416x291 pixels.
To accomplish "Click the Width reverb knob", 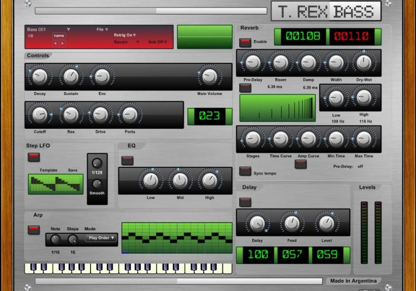I will [x=336, y=63].
